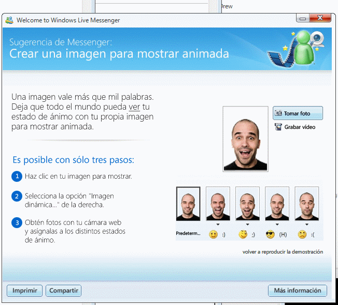Click the step 1 number badge
Viewport: 338px width, 305px height.
17,176
